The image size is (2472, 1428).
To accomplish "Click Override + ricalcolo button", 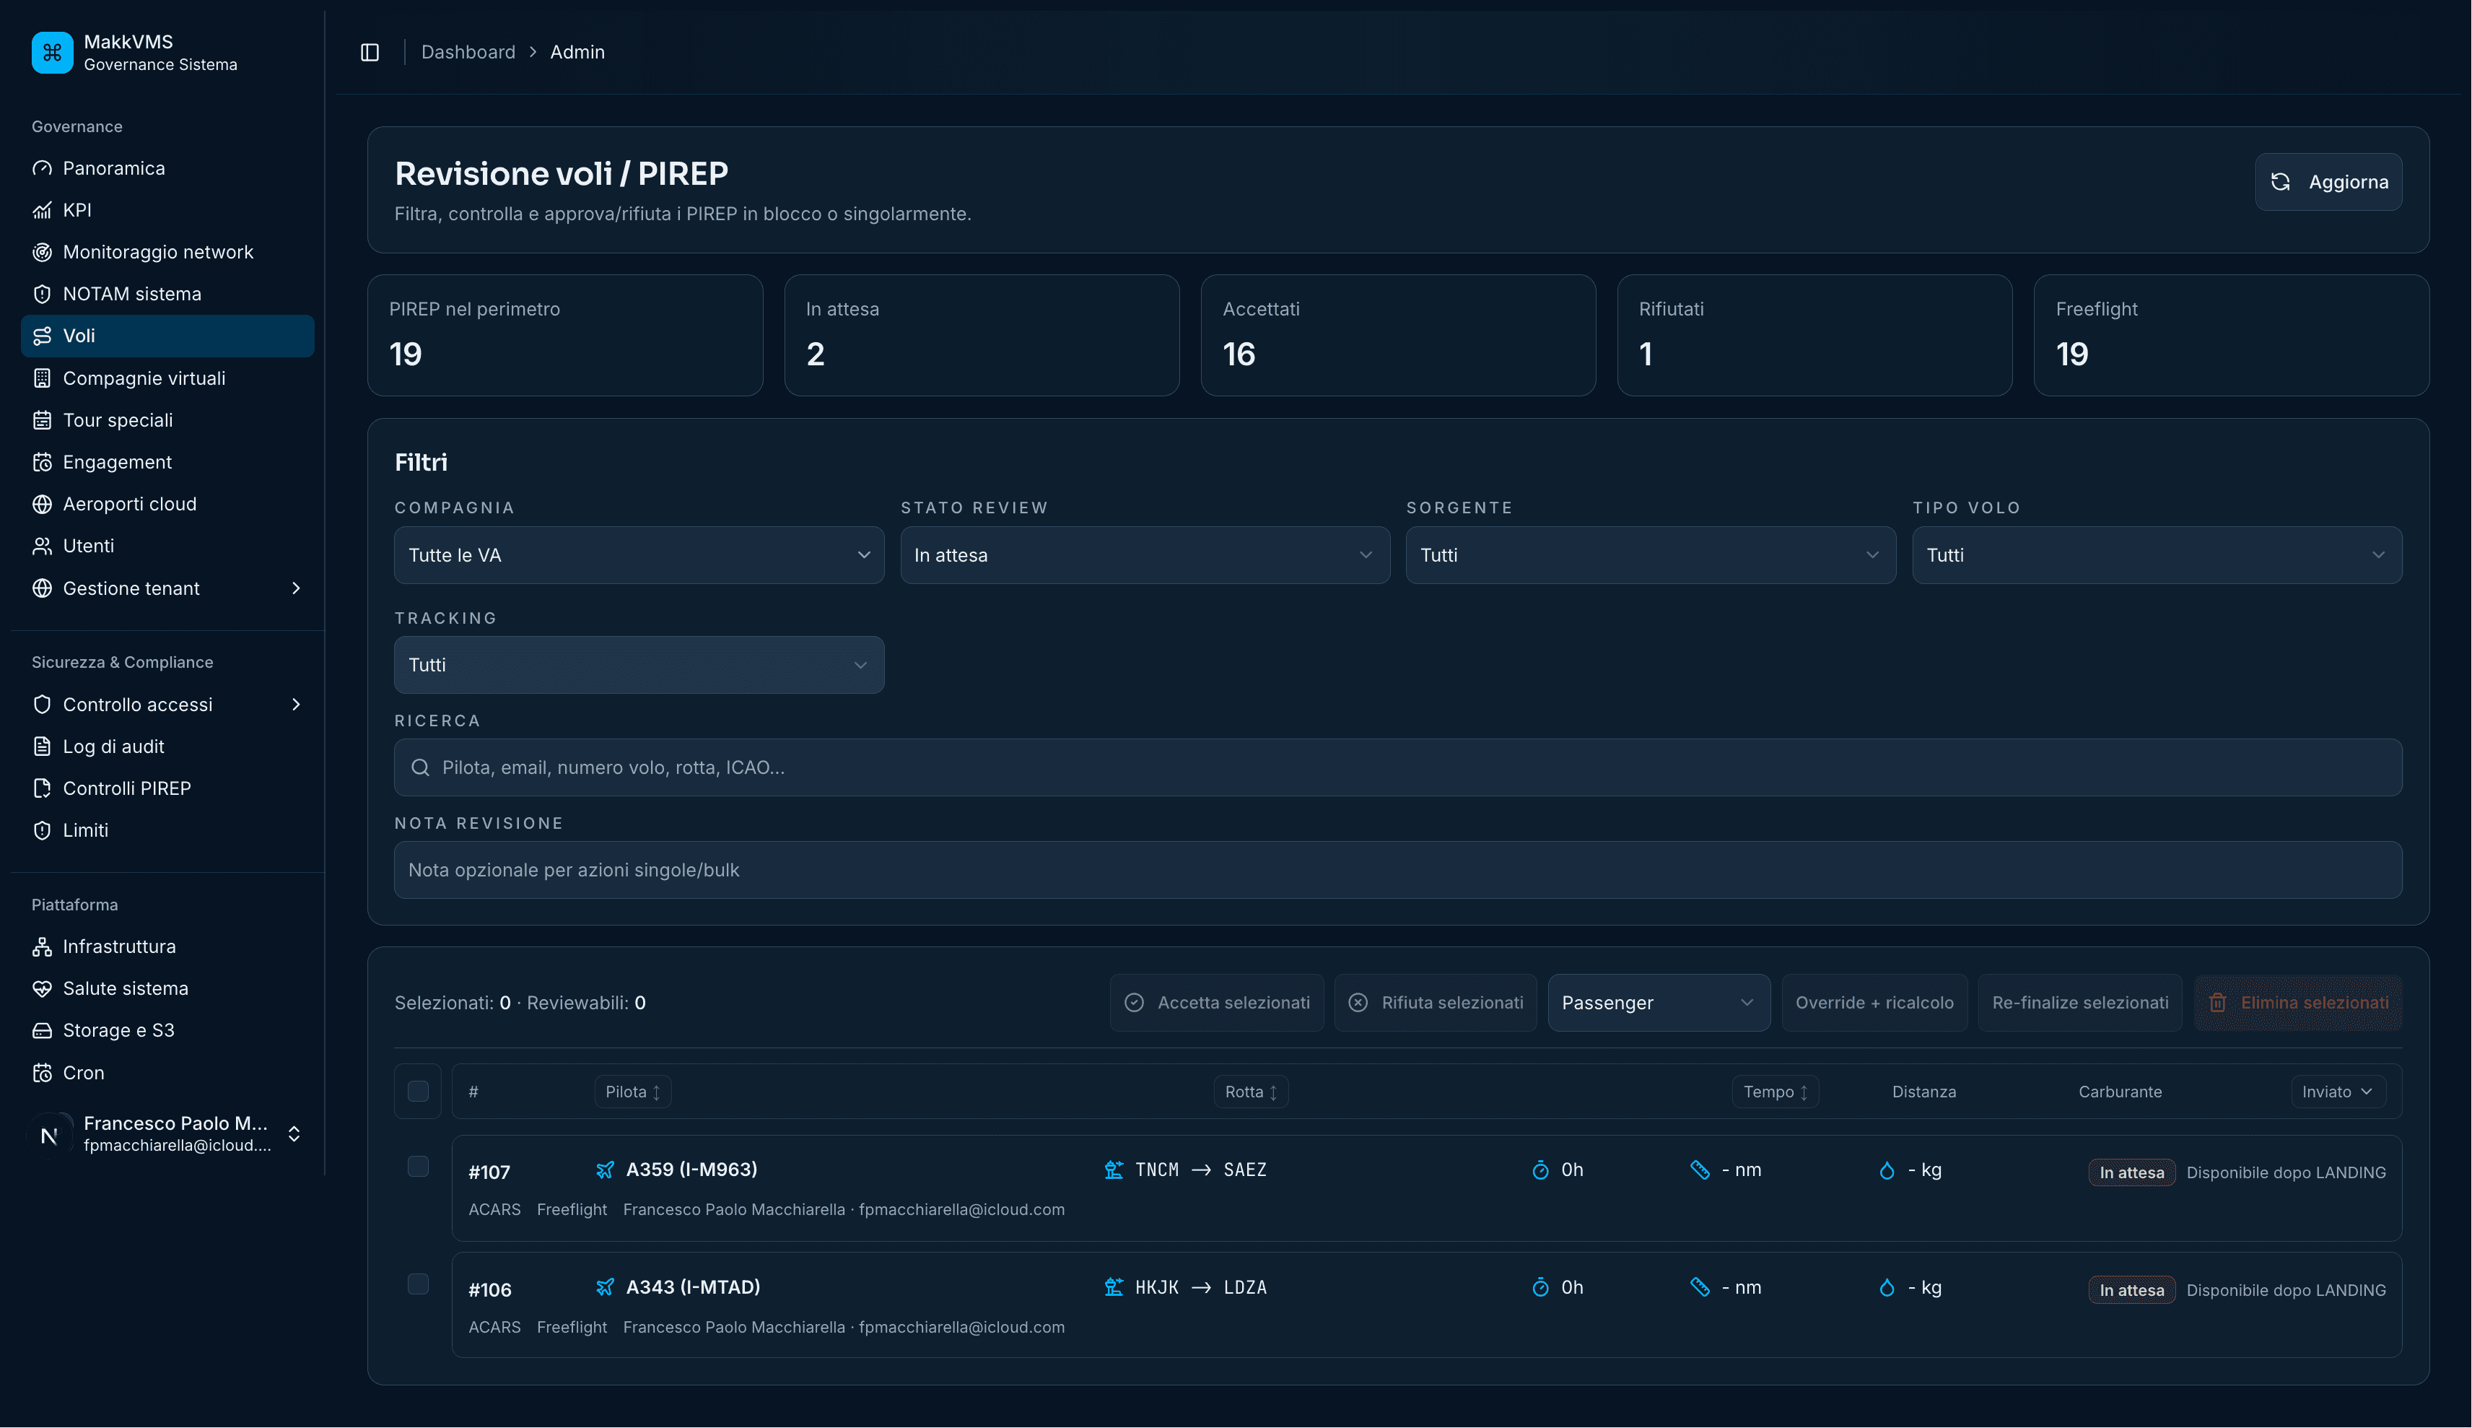I will coord(1874,1002).
